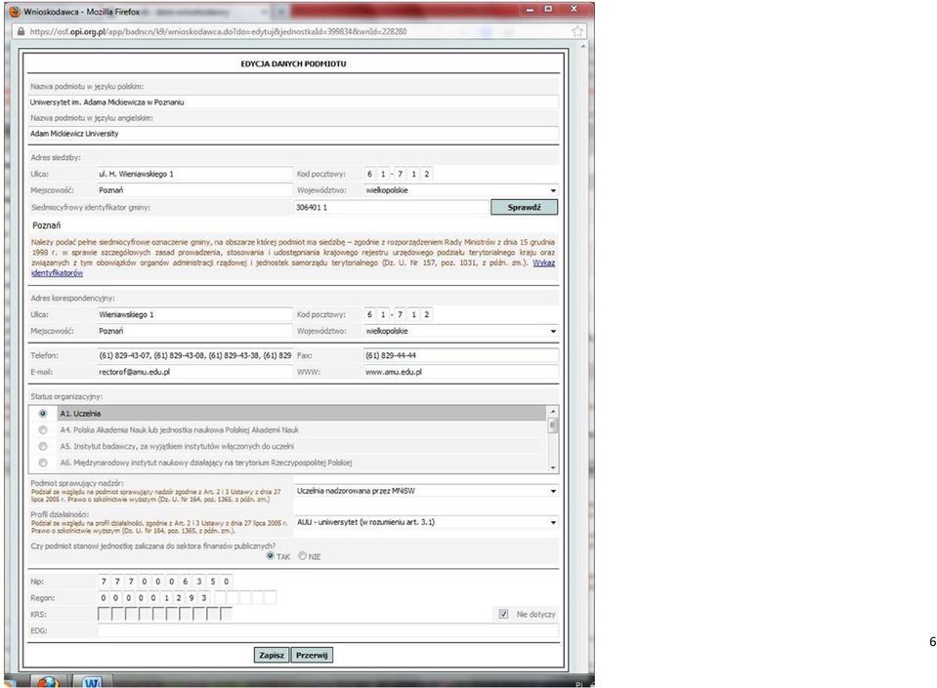The width and height of the screenshot is (937, 688).
Task: Edit Miejscowość field in Adres korespondencyjny
Action: tap(194, 331)
